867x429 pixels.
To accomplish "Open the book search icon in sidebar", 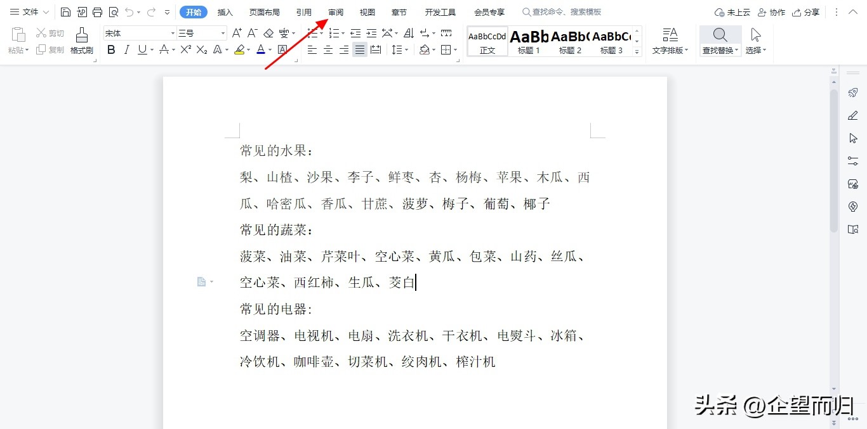I will [x=853, y=229].
